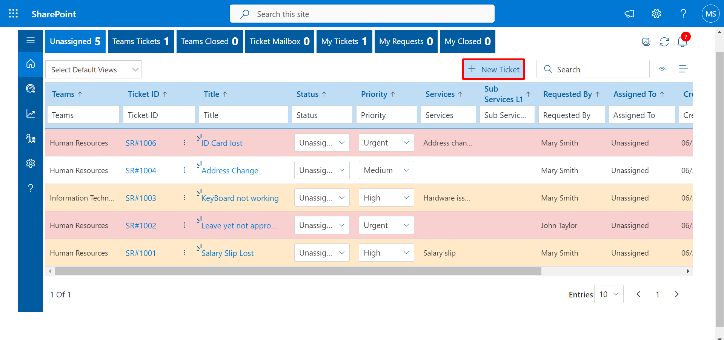The width and height of the screenshot is (724, 340).
Task: Open ticket SR#1002 link
Action: [141, 225]
